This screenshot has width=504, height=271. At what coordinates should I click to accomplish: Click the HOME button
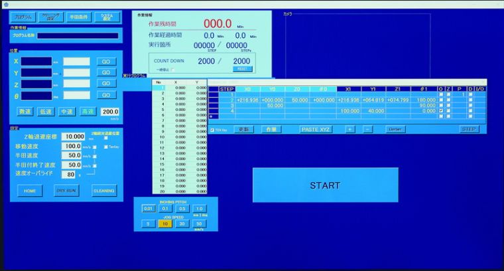click(x=29, y=190)
